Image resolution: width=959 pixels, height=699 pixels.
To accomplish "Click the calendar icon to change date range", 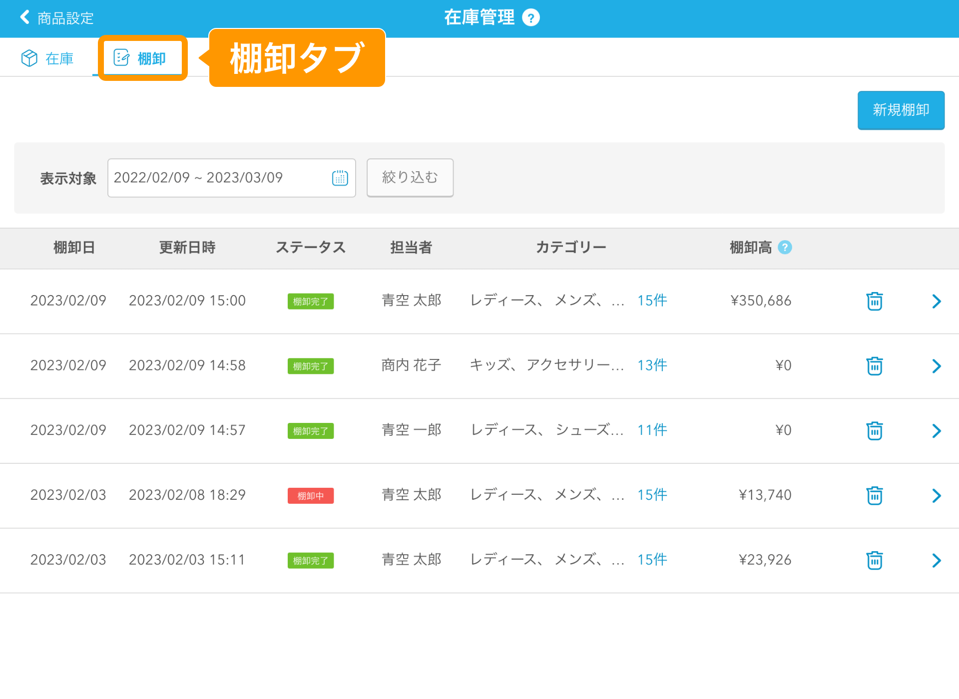I will 339,177.
